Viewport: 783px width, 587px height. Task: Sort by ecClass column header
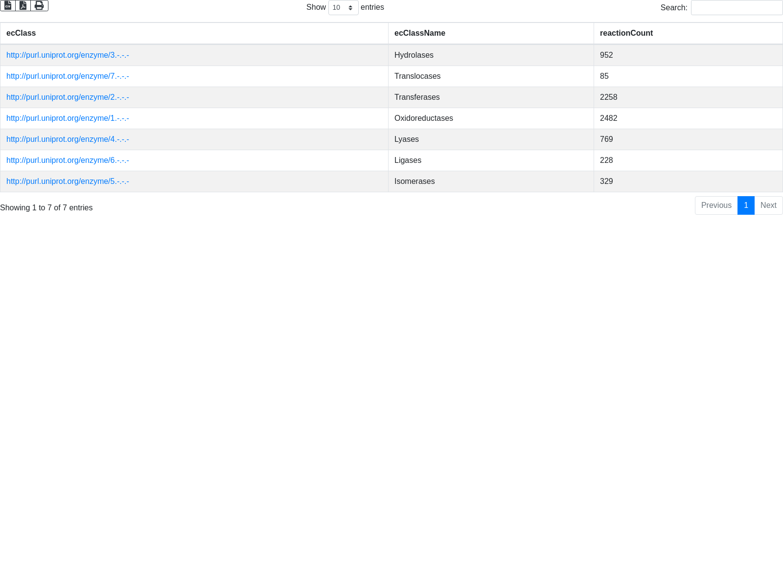(21, 33)
